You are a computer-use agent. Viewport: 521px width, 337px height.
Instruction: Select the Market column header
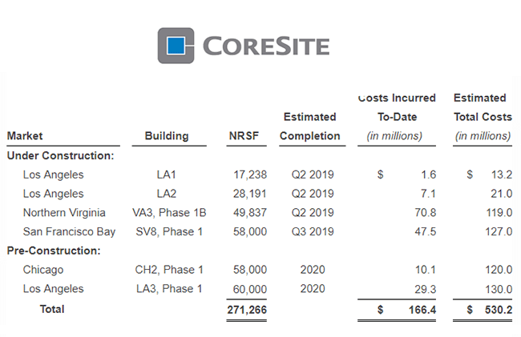25,136
